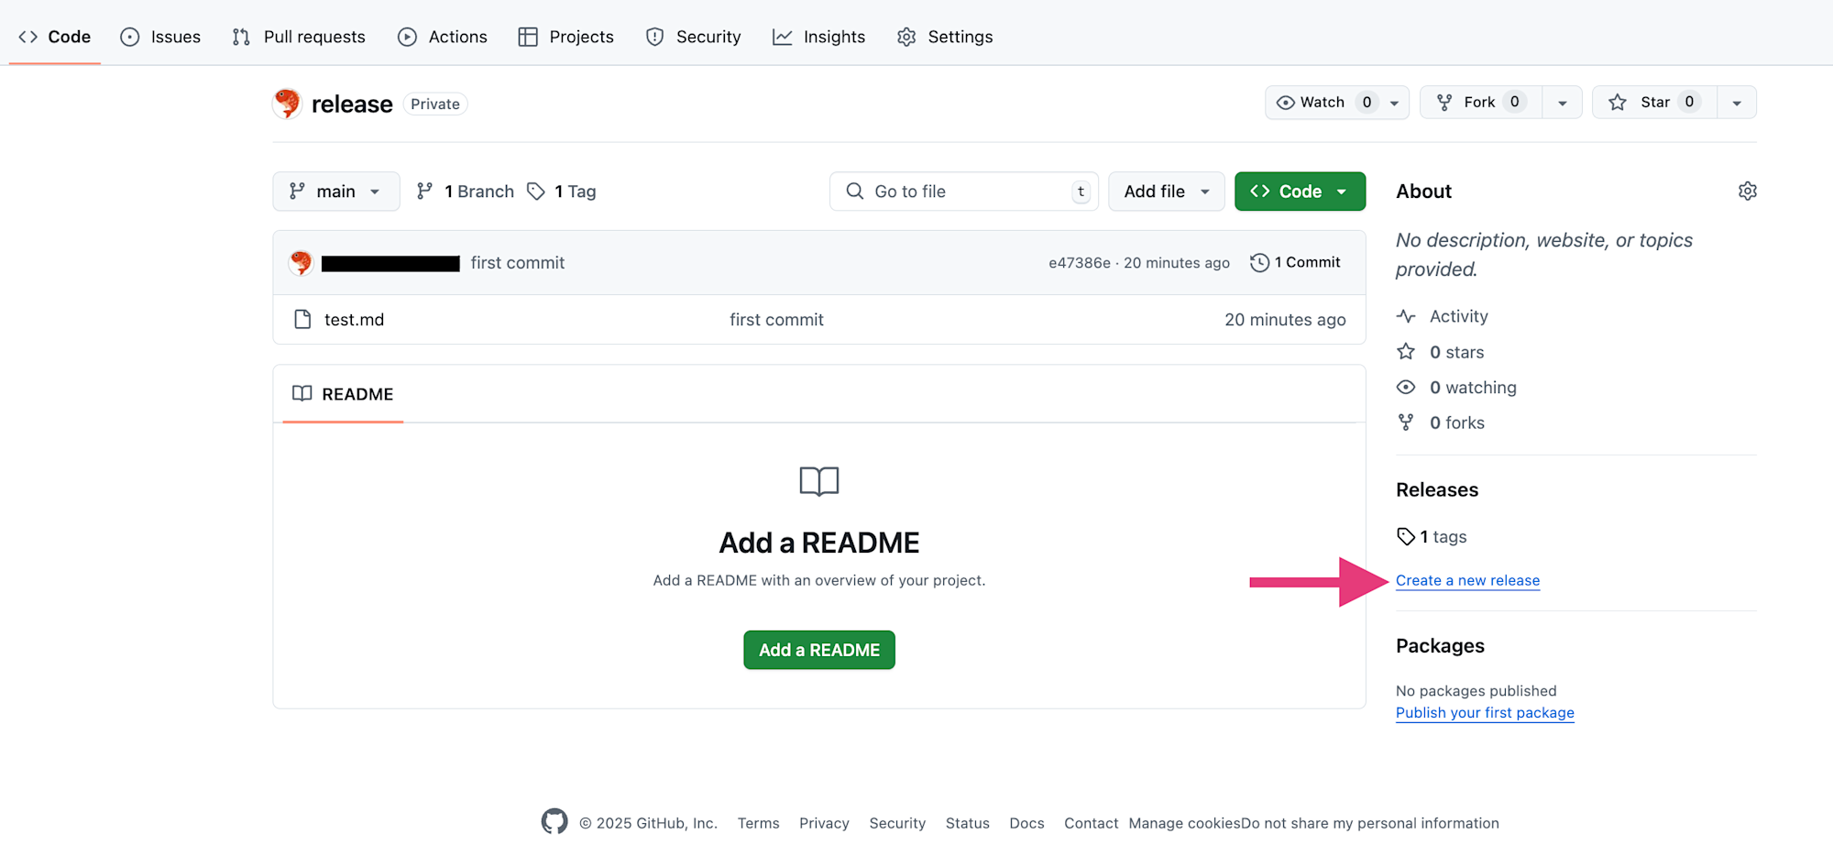Edit repository details via About gear icon
The width and height of the screenshot is (1833, 867).
point(1748,192)
